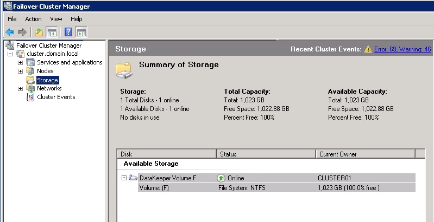Image resolution: width=434 pixels, height=222 pixels.
Task: Click the Networks icon in tree
Action: 30,88
